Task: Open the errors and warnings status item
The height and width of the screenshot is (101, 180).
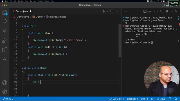Action: tap(8, 99)
